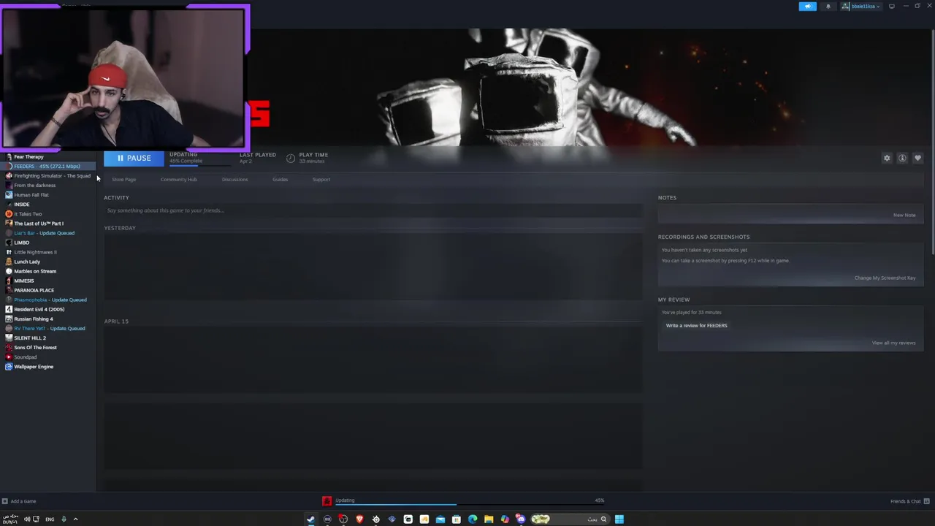Click View all my reviews
This screenshot has height=526, width=935.
point(893,343)
